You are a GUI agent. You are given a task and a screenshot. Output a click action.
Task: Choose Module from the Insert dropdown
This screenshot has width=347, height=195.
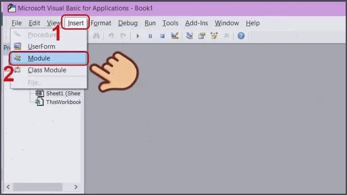pyautogui.click(x=49, y=58)
